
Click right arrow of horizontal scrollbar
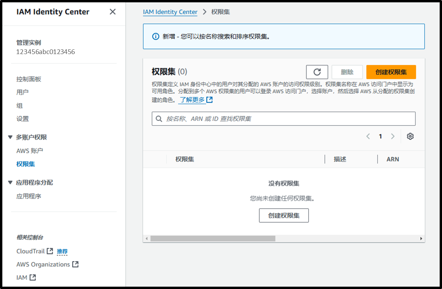coord(421,238)
